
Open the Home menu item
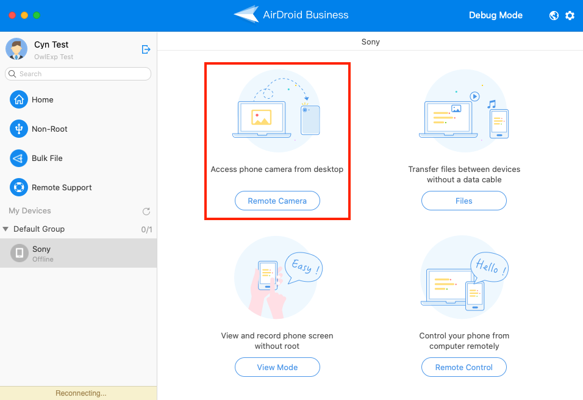43,99
